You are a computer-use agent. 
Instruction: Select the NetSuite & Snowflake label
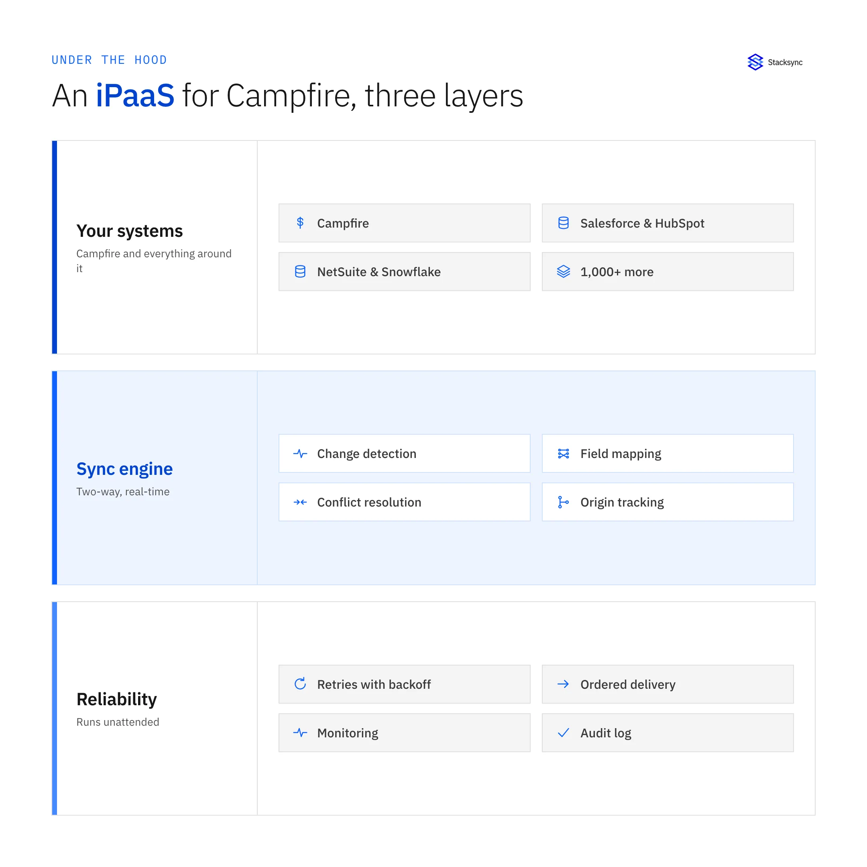point(379,271)
